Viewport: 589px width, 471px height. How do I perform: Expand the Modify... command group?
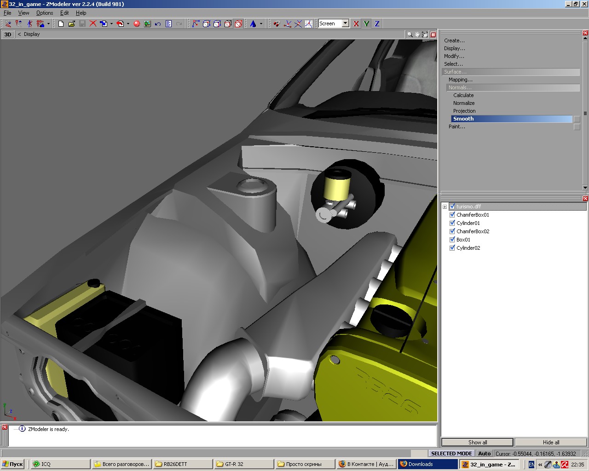tap(454, 56)
